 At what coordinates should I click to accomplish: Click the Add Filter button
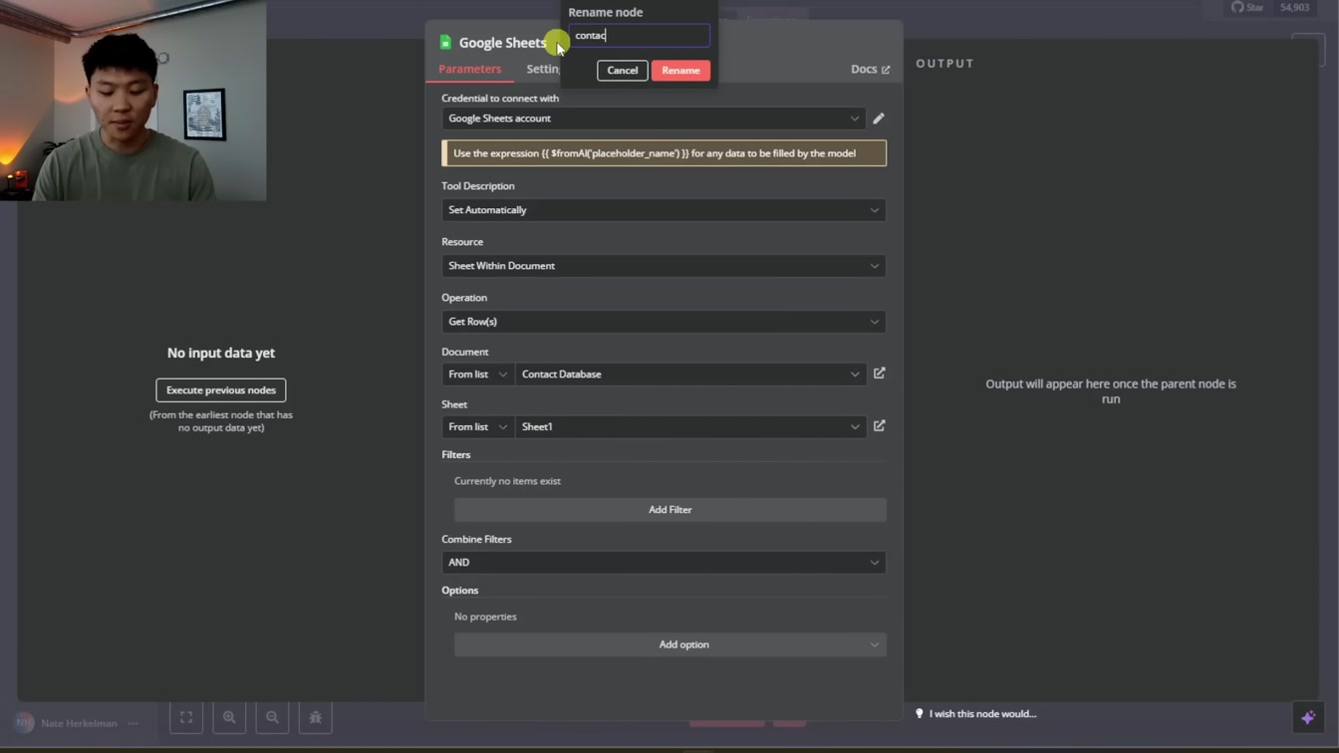tap(670, 510)
